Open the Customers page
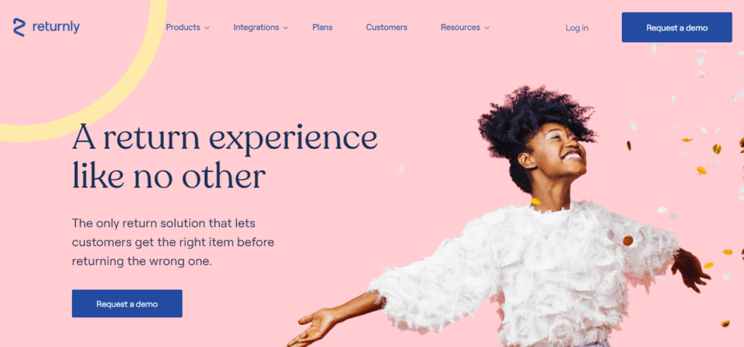Image resolution: width=744 pixels, height=347 pixels. click(x=387, y=28)
